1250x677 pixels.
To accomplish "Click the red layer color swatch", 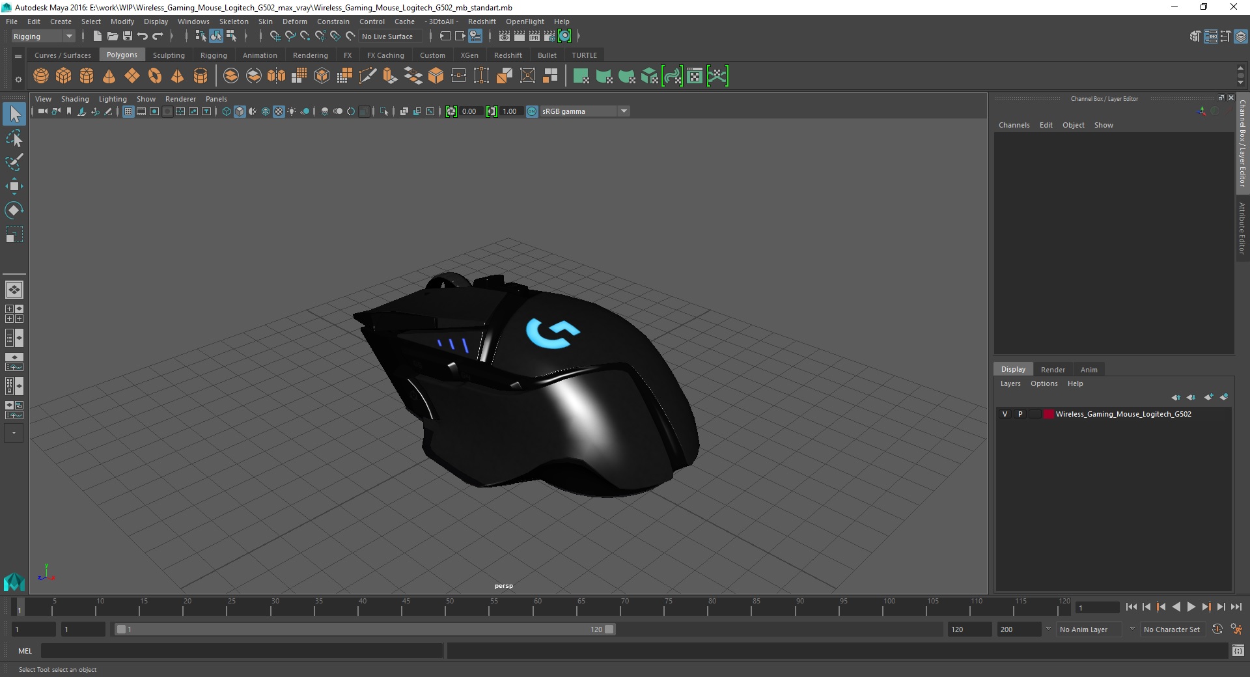I will coord(1048,414).
